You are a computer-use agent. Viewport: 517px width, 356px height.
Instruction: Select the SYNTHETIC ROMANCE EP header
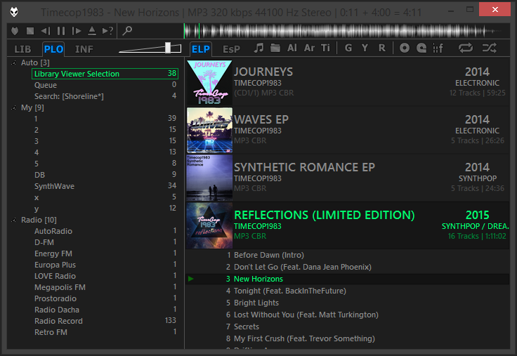348,178
